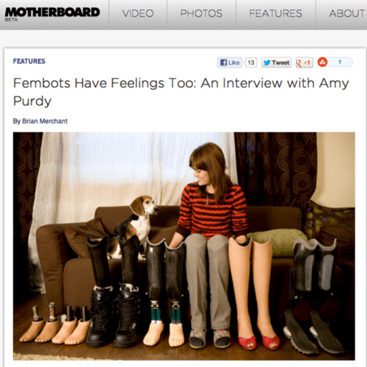Click the Facebook icon in the Like button

224,62
